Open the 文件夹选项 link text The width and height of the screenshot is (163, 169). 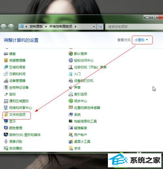pos(17,115)
